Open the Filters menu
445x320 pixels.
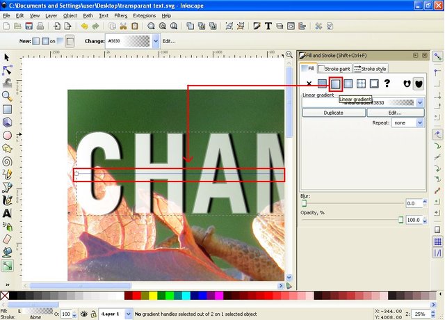pos(120,15)
